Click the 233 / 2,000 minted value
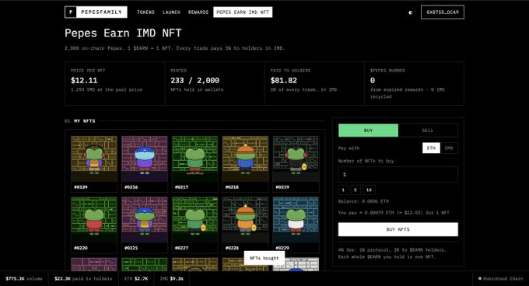Screen dimensions: 529x286 pyautogui.click(x=195, y=81)
